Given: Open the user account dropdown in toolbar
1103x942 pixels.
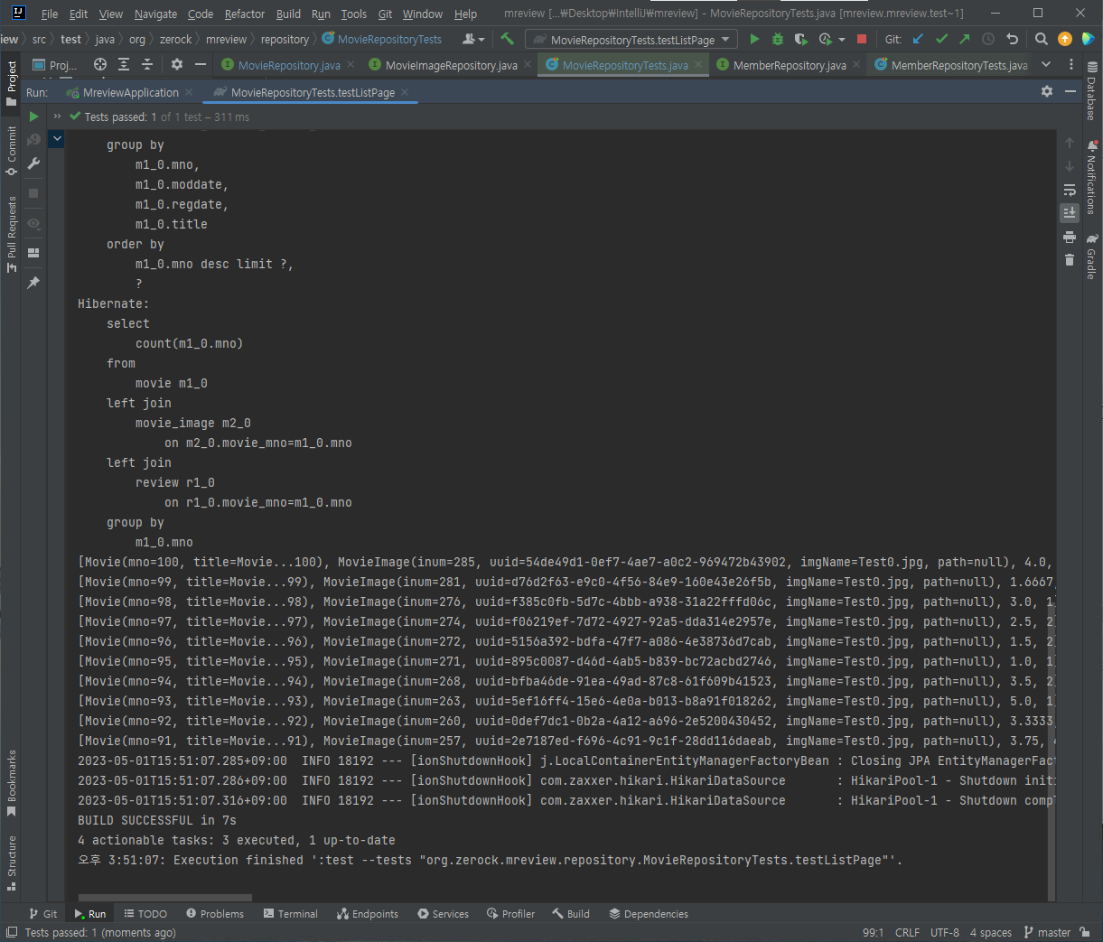Looking at the screenshot, I should click(473, 39).
